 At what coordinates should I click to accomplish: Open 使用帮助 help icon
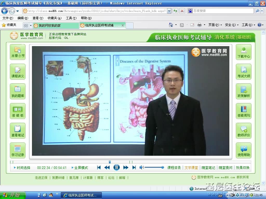(x=244, y=151)
